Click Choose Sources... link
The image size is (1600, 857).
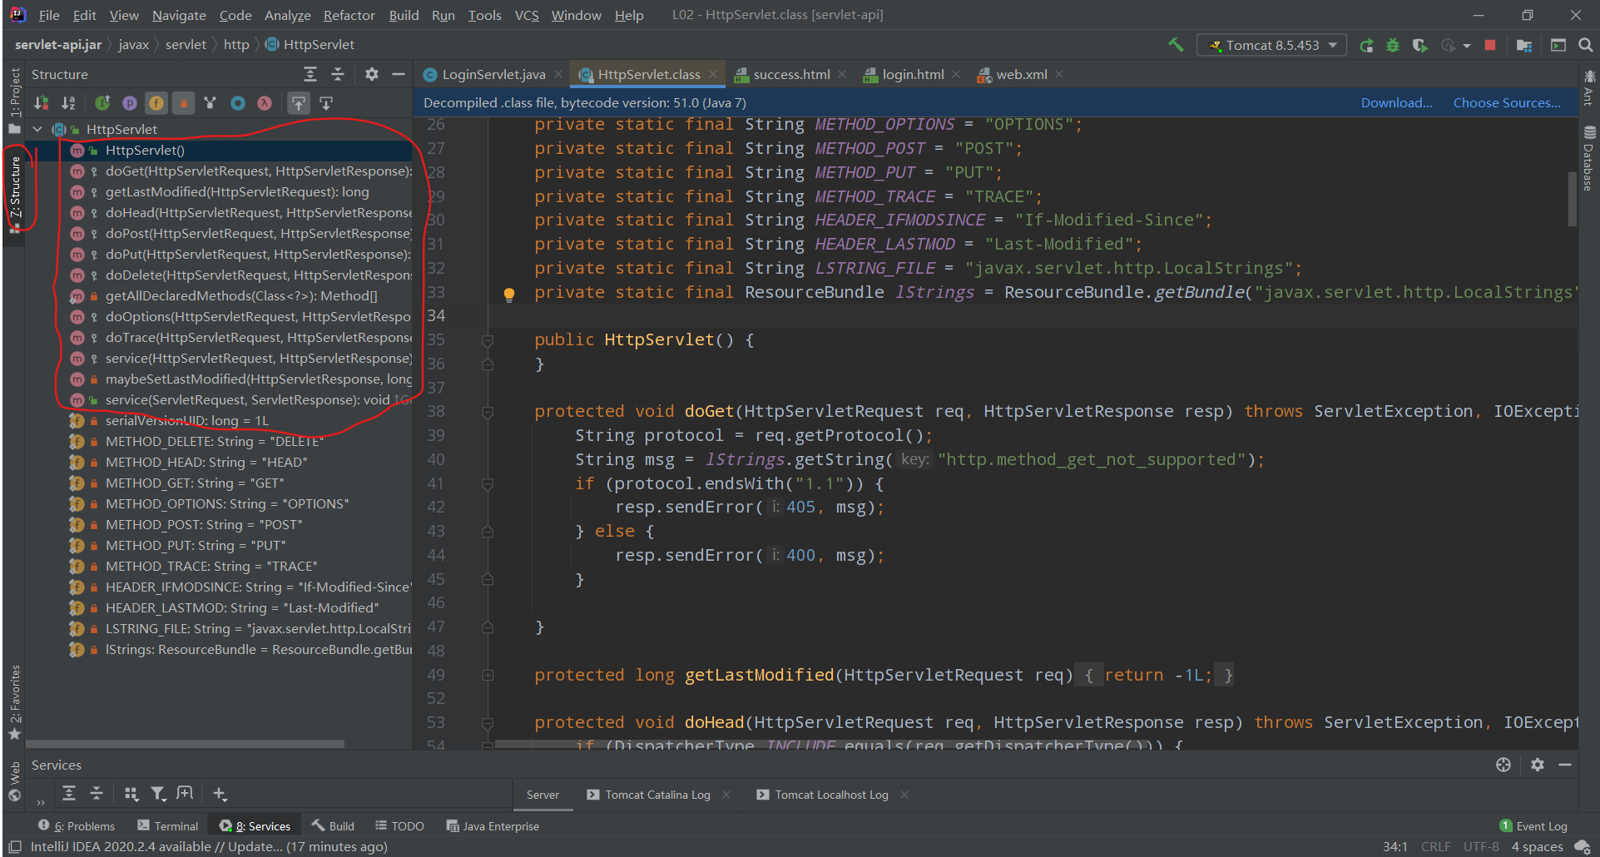pos(1506,102)
